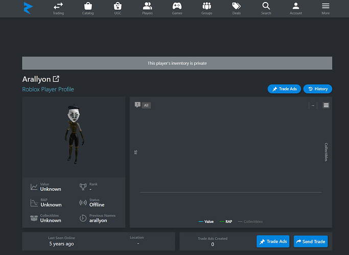
Task: Click the Send Trade button
Action: [x=311, y=241]
